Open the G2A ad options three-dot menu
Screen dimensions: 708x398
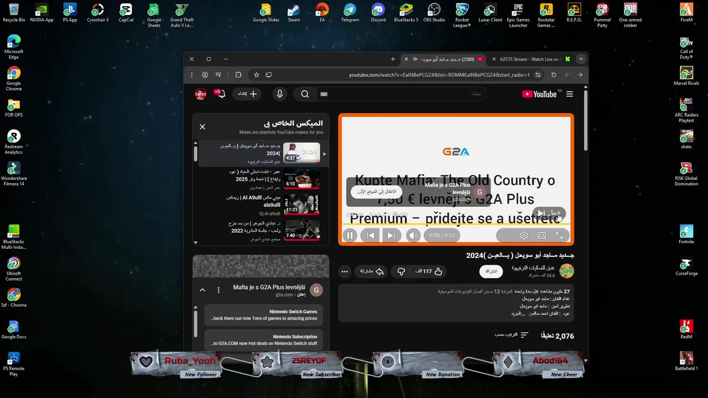coord(218,290)
